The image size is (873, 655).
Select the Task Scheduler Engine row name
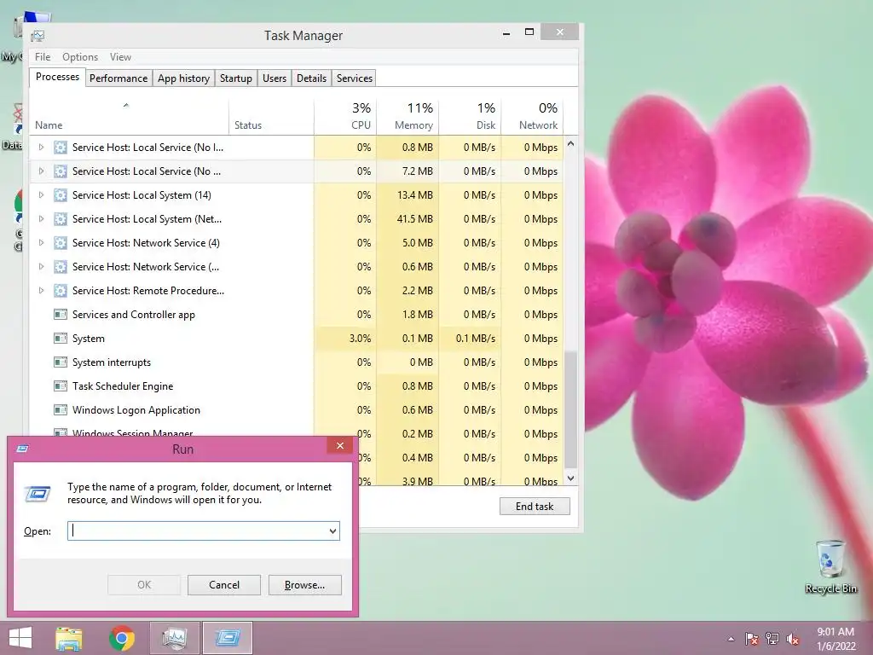pos(123,386)
